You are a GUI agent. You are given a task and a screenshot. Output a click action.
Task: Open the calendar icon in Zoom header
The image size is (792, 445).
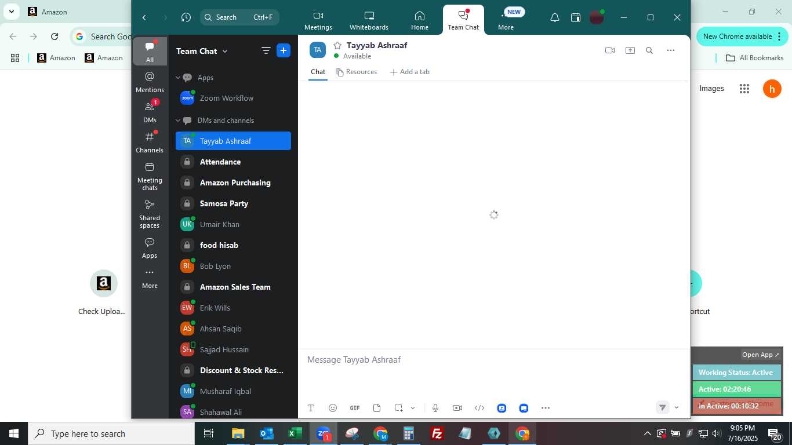(576, 17)
